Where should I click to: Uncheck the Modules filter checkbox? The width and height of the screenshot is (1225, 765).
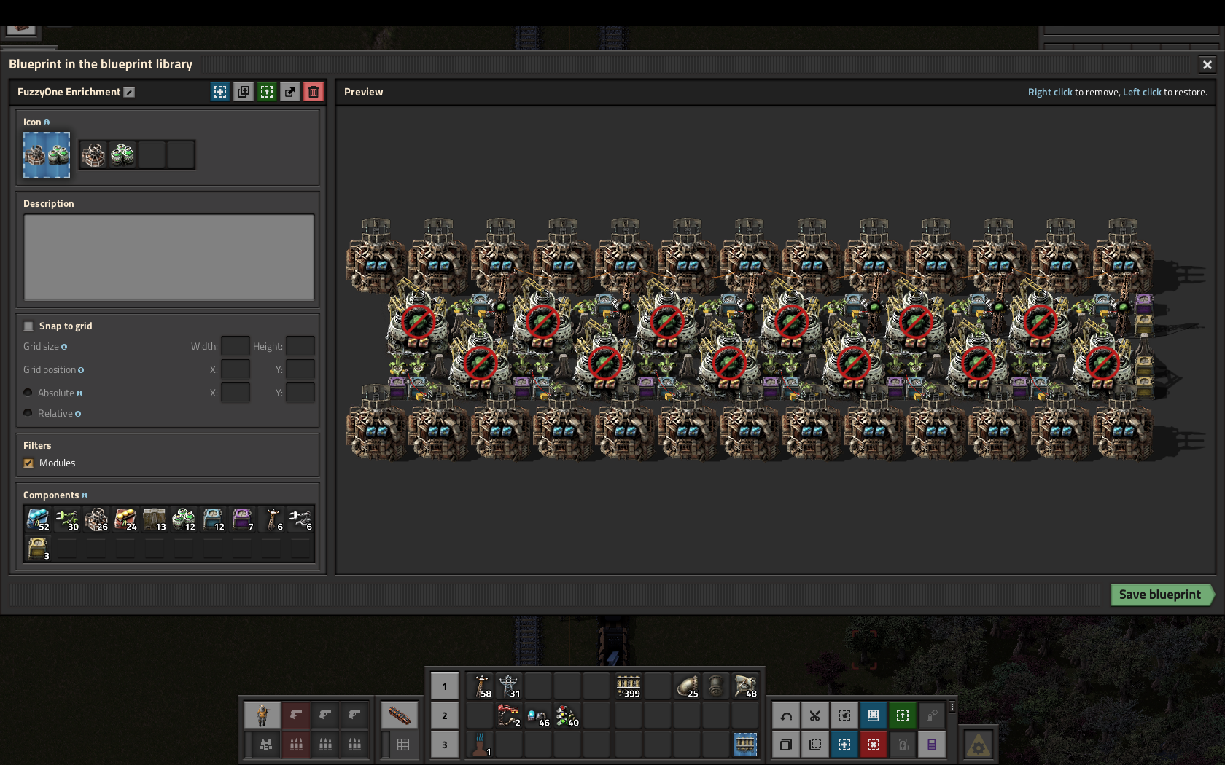pyautogui.click(x=28, y=463)
